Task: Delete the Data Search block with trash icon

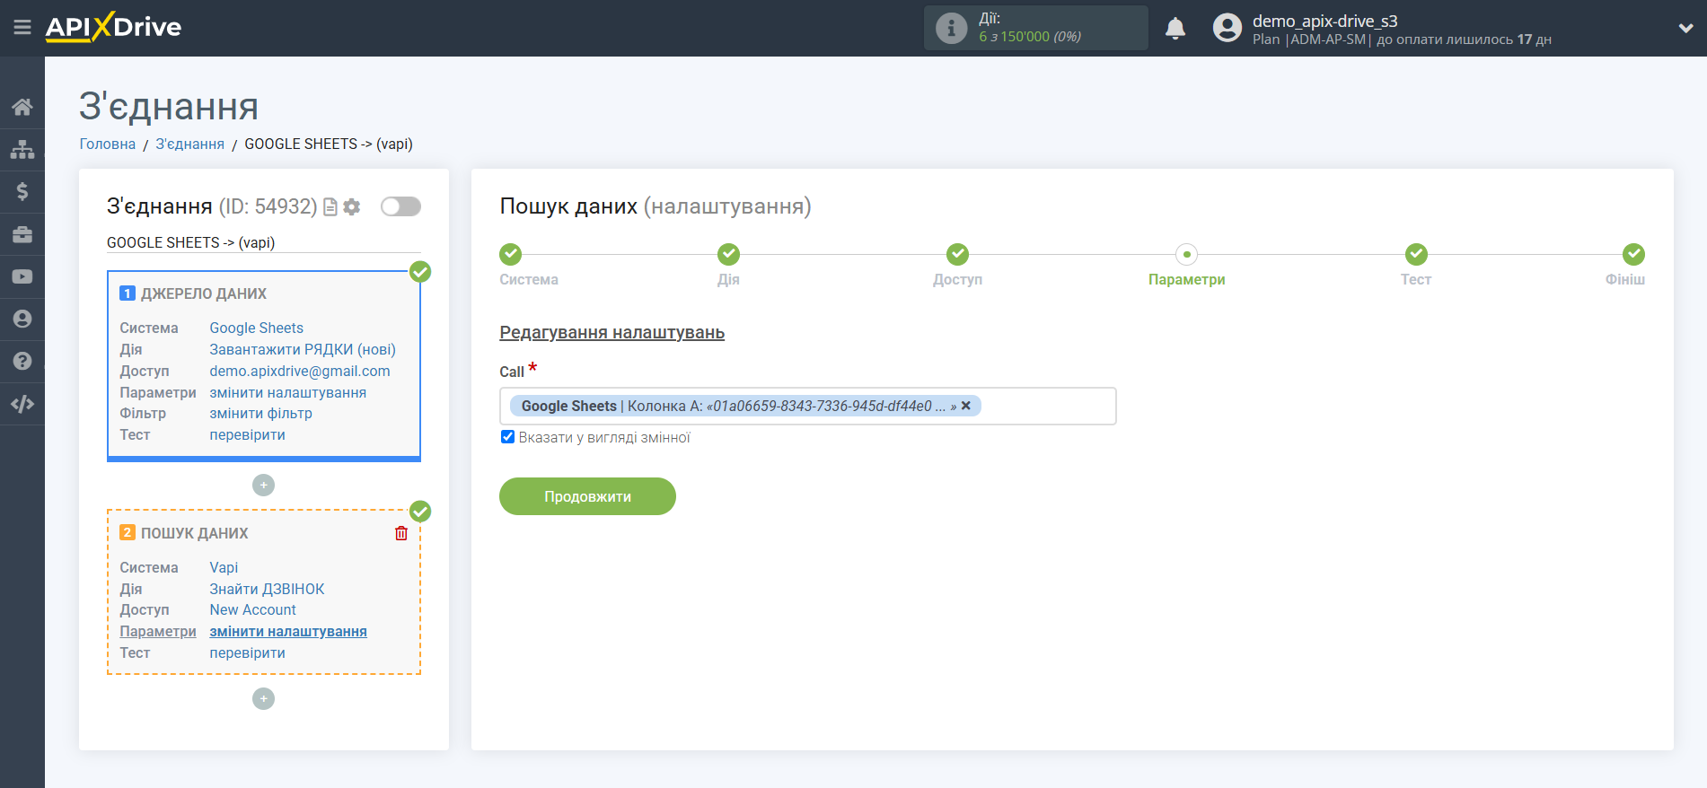Action: 401,533
